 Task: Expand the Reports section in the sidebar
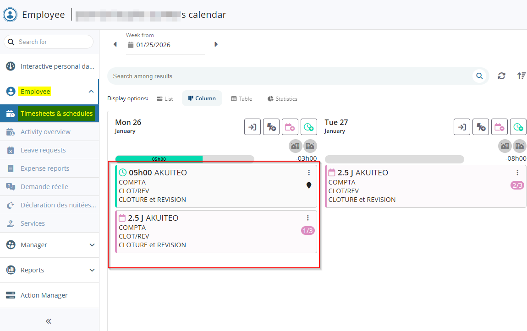click(92, 270)
